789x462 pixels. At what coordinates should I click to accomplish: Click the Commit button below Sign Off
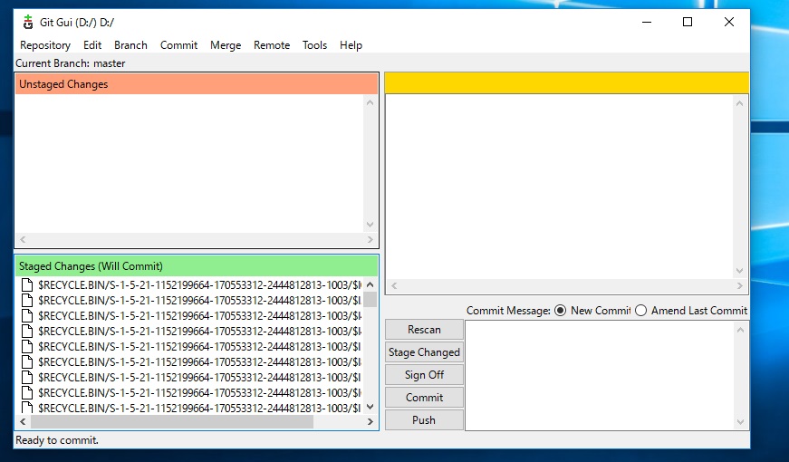(x=424, y=398)
